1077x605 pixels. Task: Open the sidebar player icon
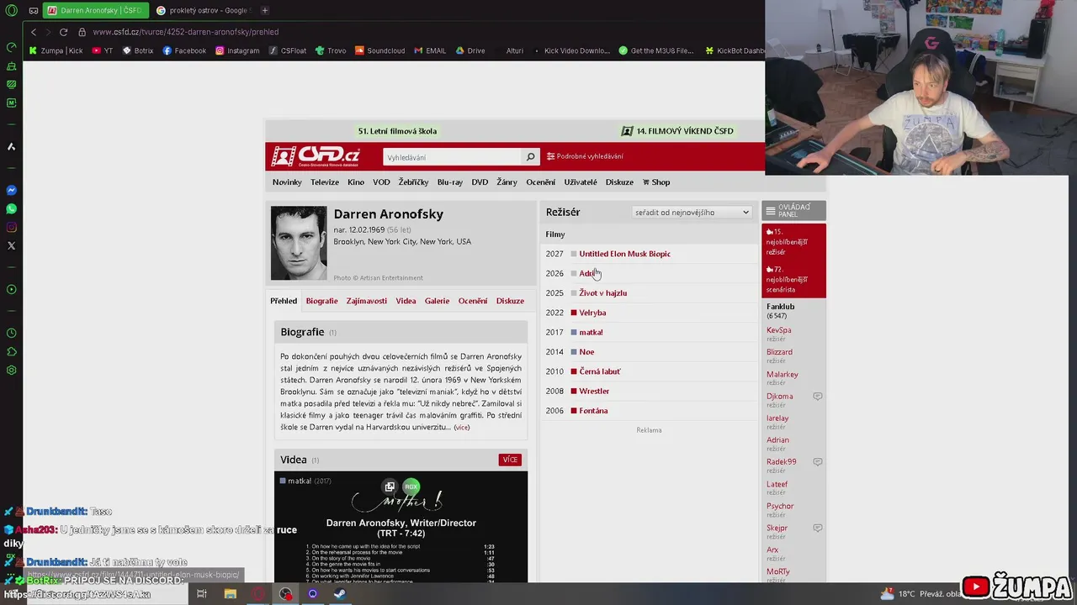coord(11,289)
